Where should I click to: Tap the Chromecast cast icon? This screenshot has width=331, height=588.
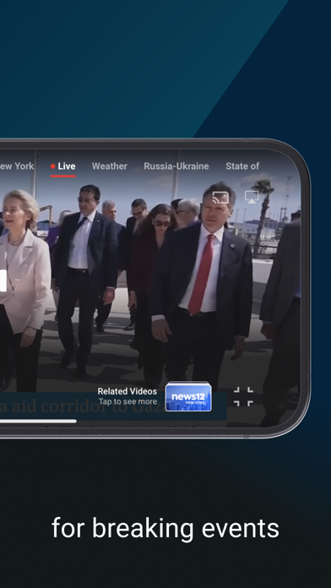220,197
